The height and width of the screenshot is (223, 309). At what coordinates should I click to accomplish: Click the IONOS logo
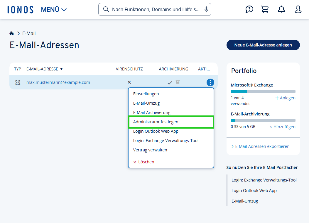(21, 10)
